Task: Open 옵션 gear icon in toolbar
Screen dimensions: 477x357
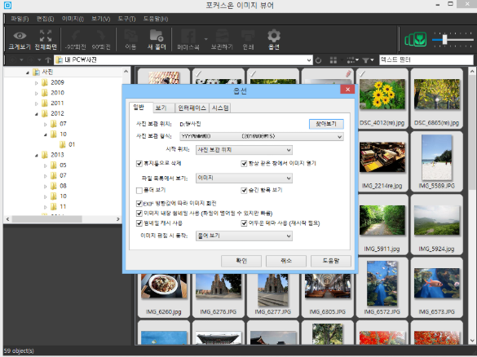Action: point(273,36)
